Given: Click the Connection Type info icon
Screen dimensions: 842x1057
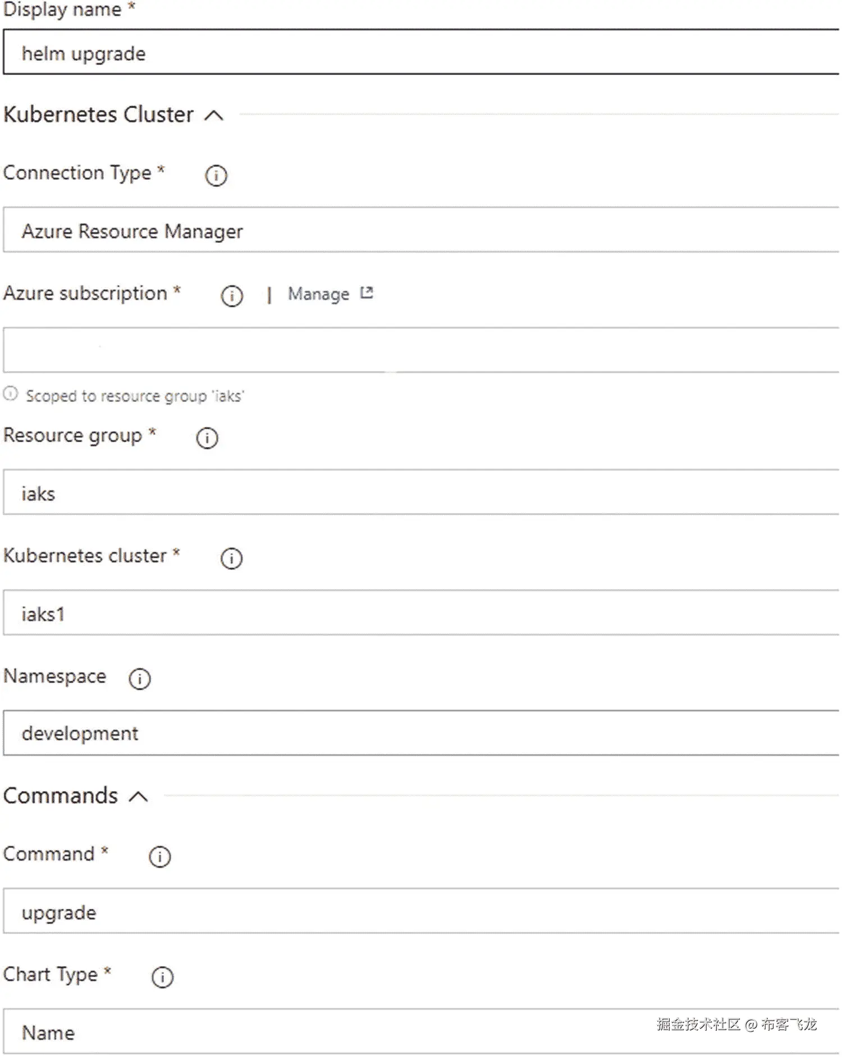Looking at the screenshot, I should (x=216, y=176).
